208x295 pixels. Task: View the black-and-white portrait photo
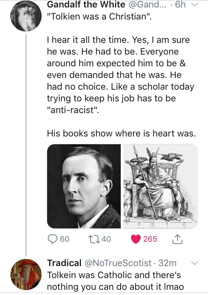[84, 186]
